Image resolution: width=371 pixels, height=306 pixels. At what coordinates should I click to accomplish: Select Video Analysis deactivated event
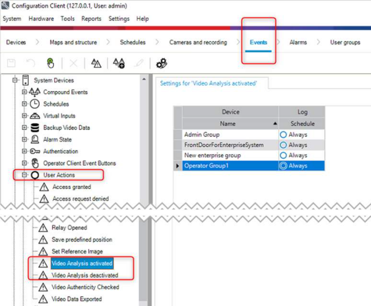85,275
